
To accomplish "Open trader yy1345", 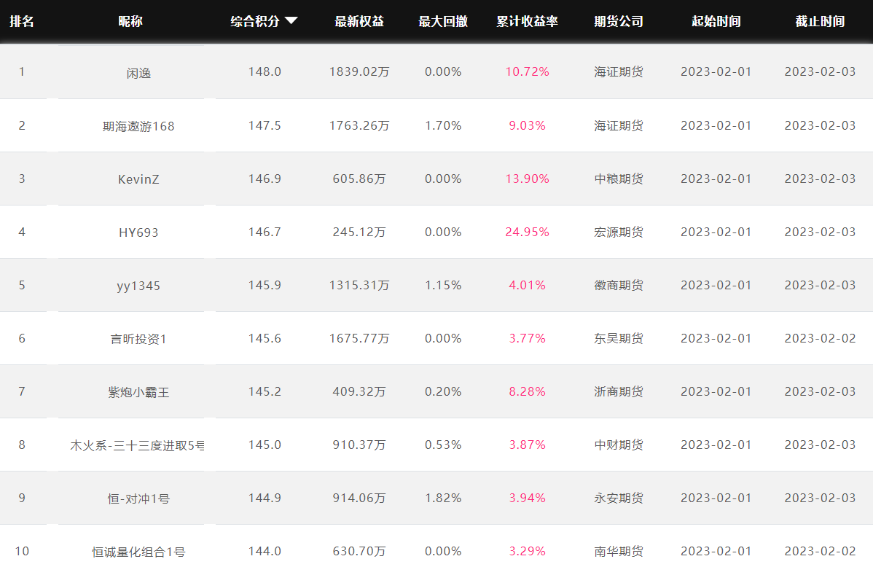I will 138,286.
